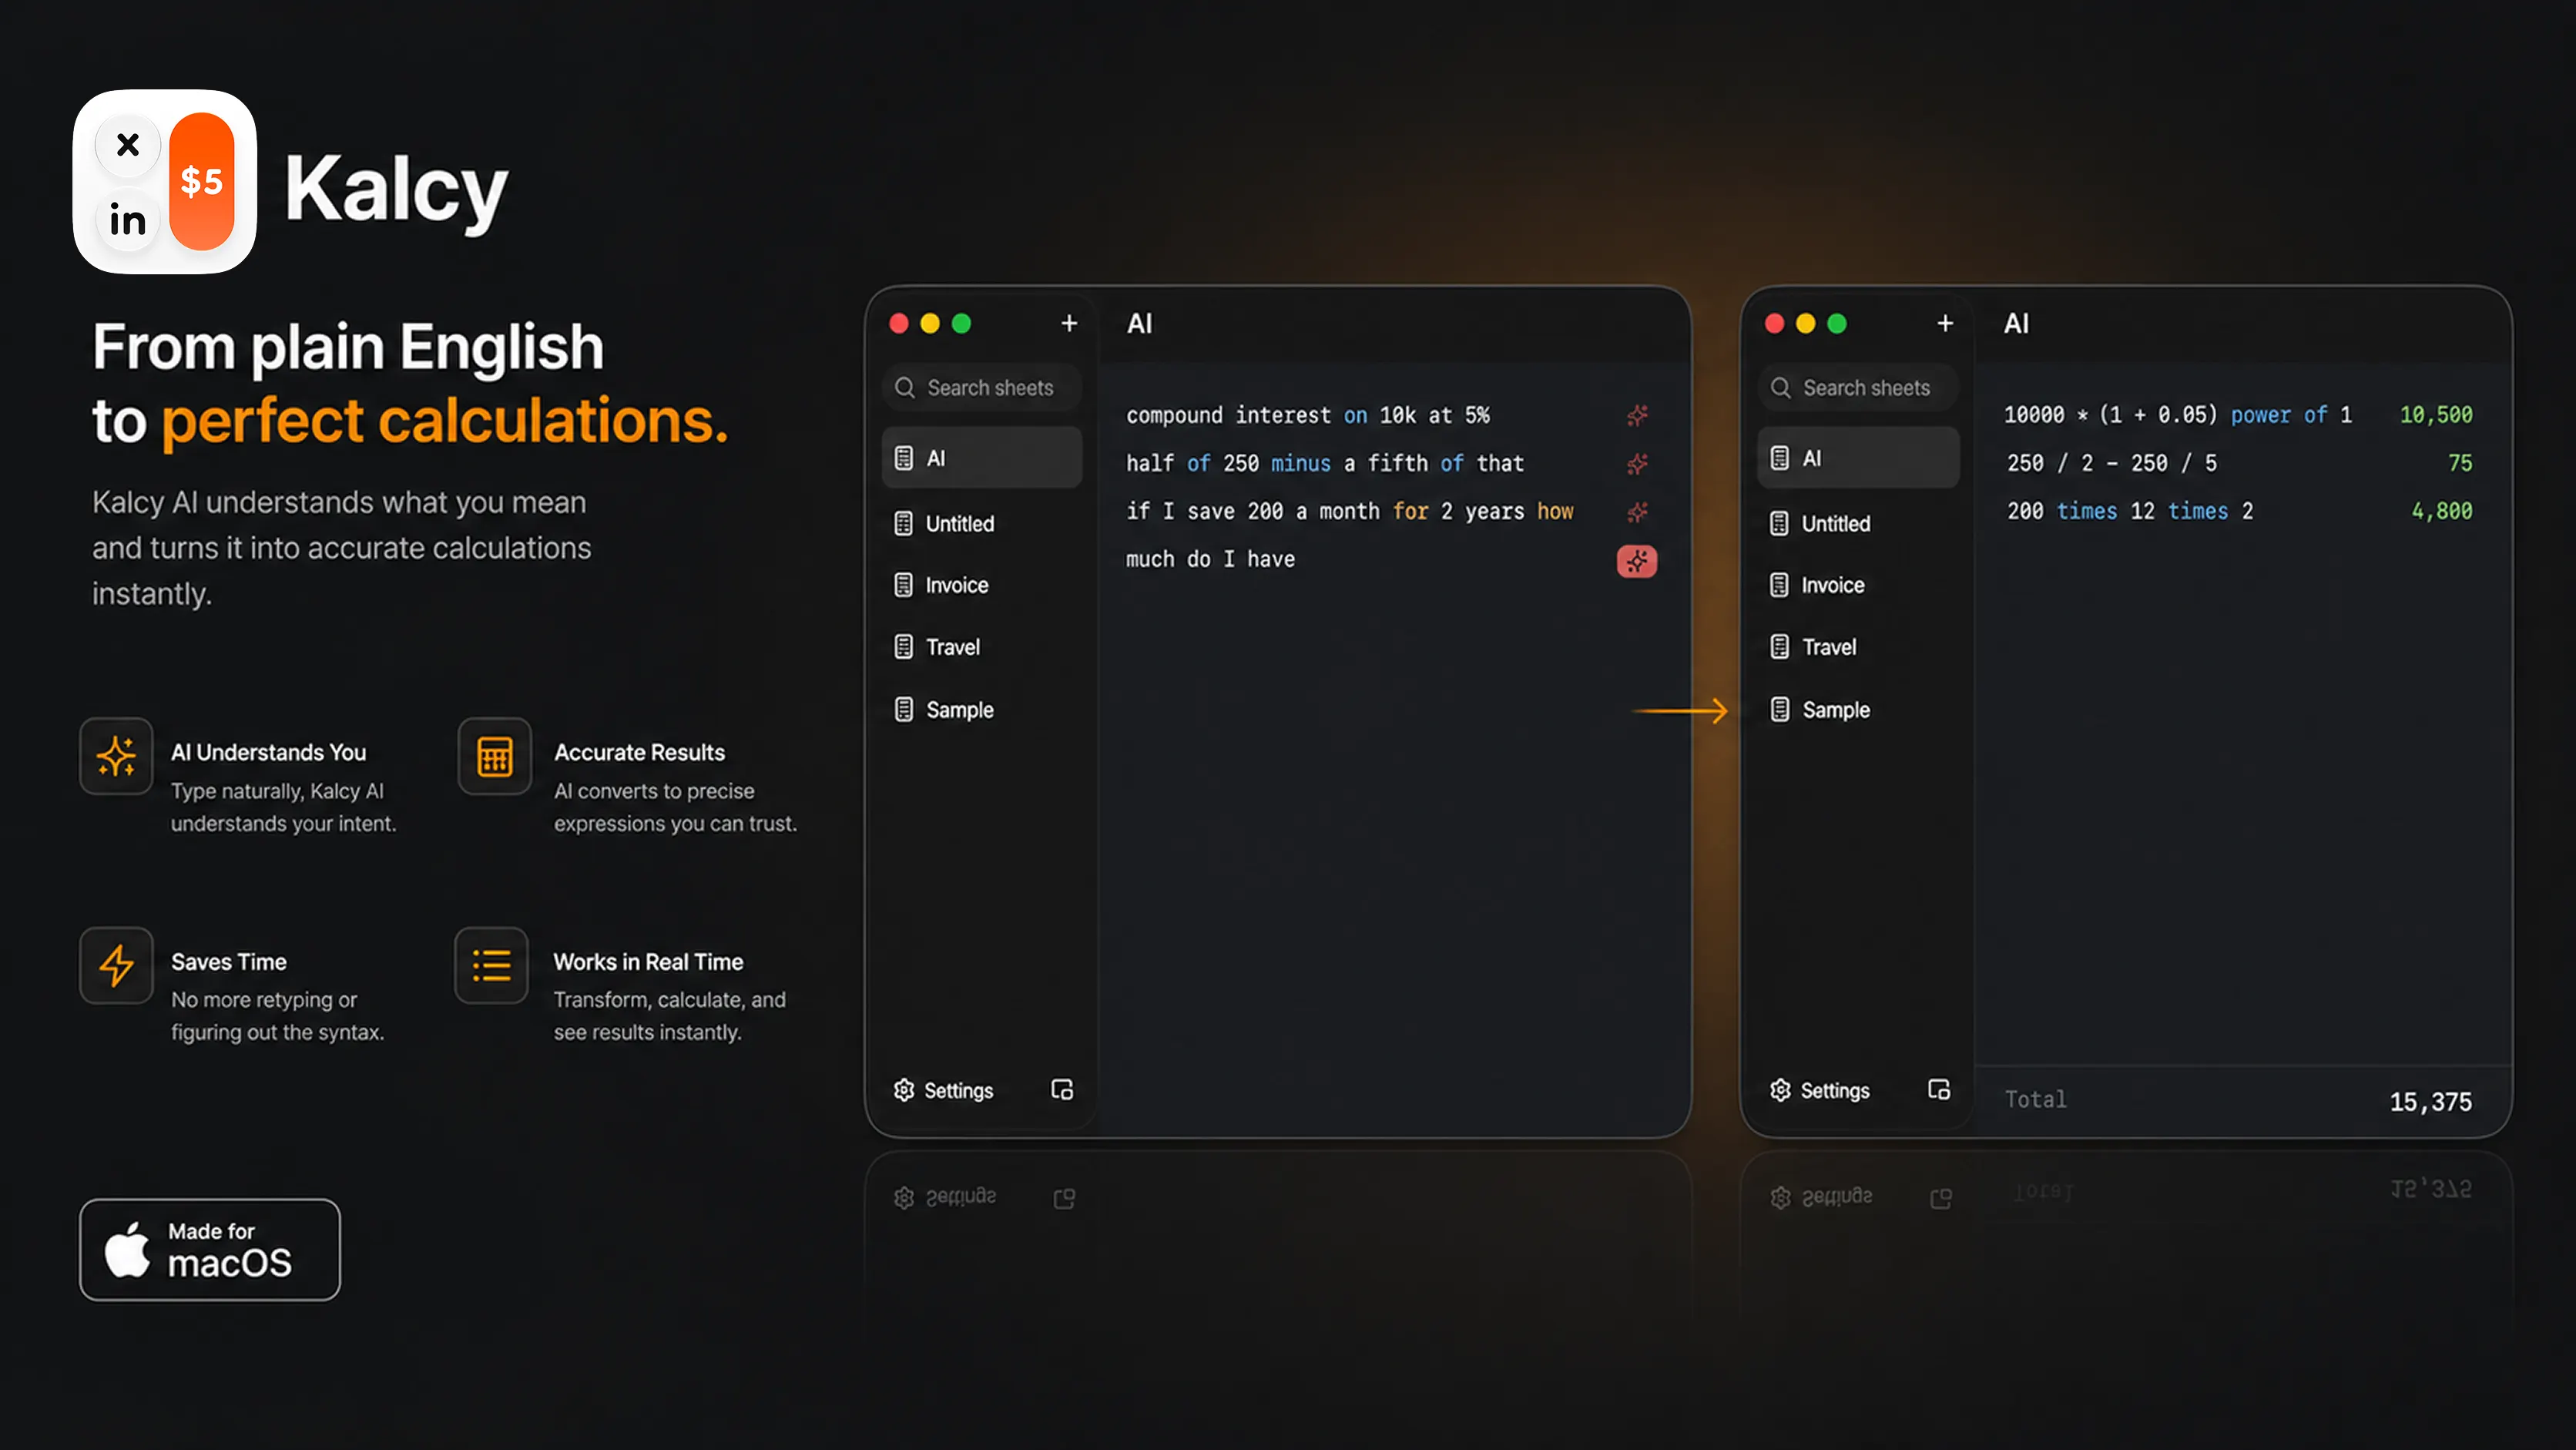This screenshot has width=2576, height=1450.
Task: Click the '250 / 2 − 250 / 5' expression
Action: point(2111,463)
